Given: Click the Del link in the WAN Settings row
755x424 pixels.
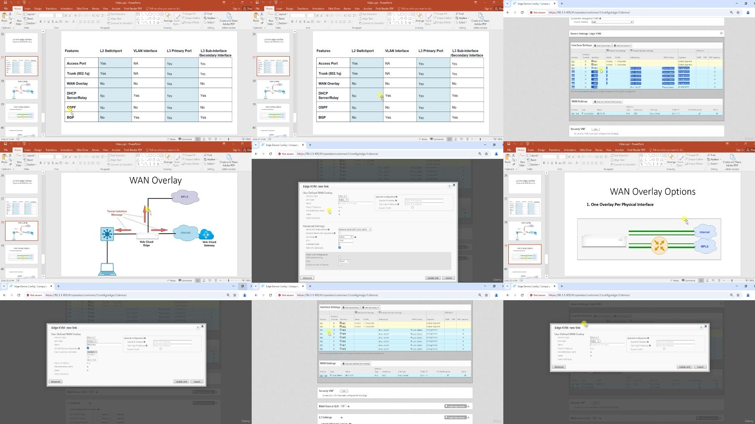Looking at the screenshot, I should [x=326, y=375].
